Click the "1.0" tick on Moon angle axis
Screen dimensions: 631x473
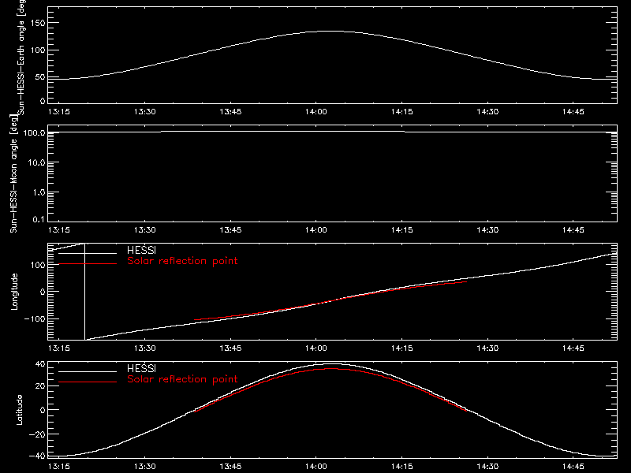[39, 192]
